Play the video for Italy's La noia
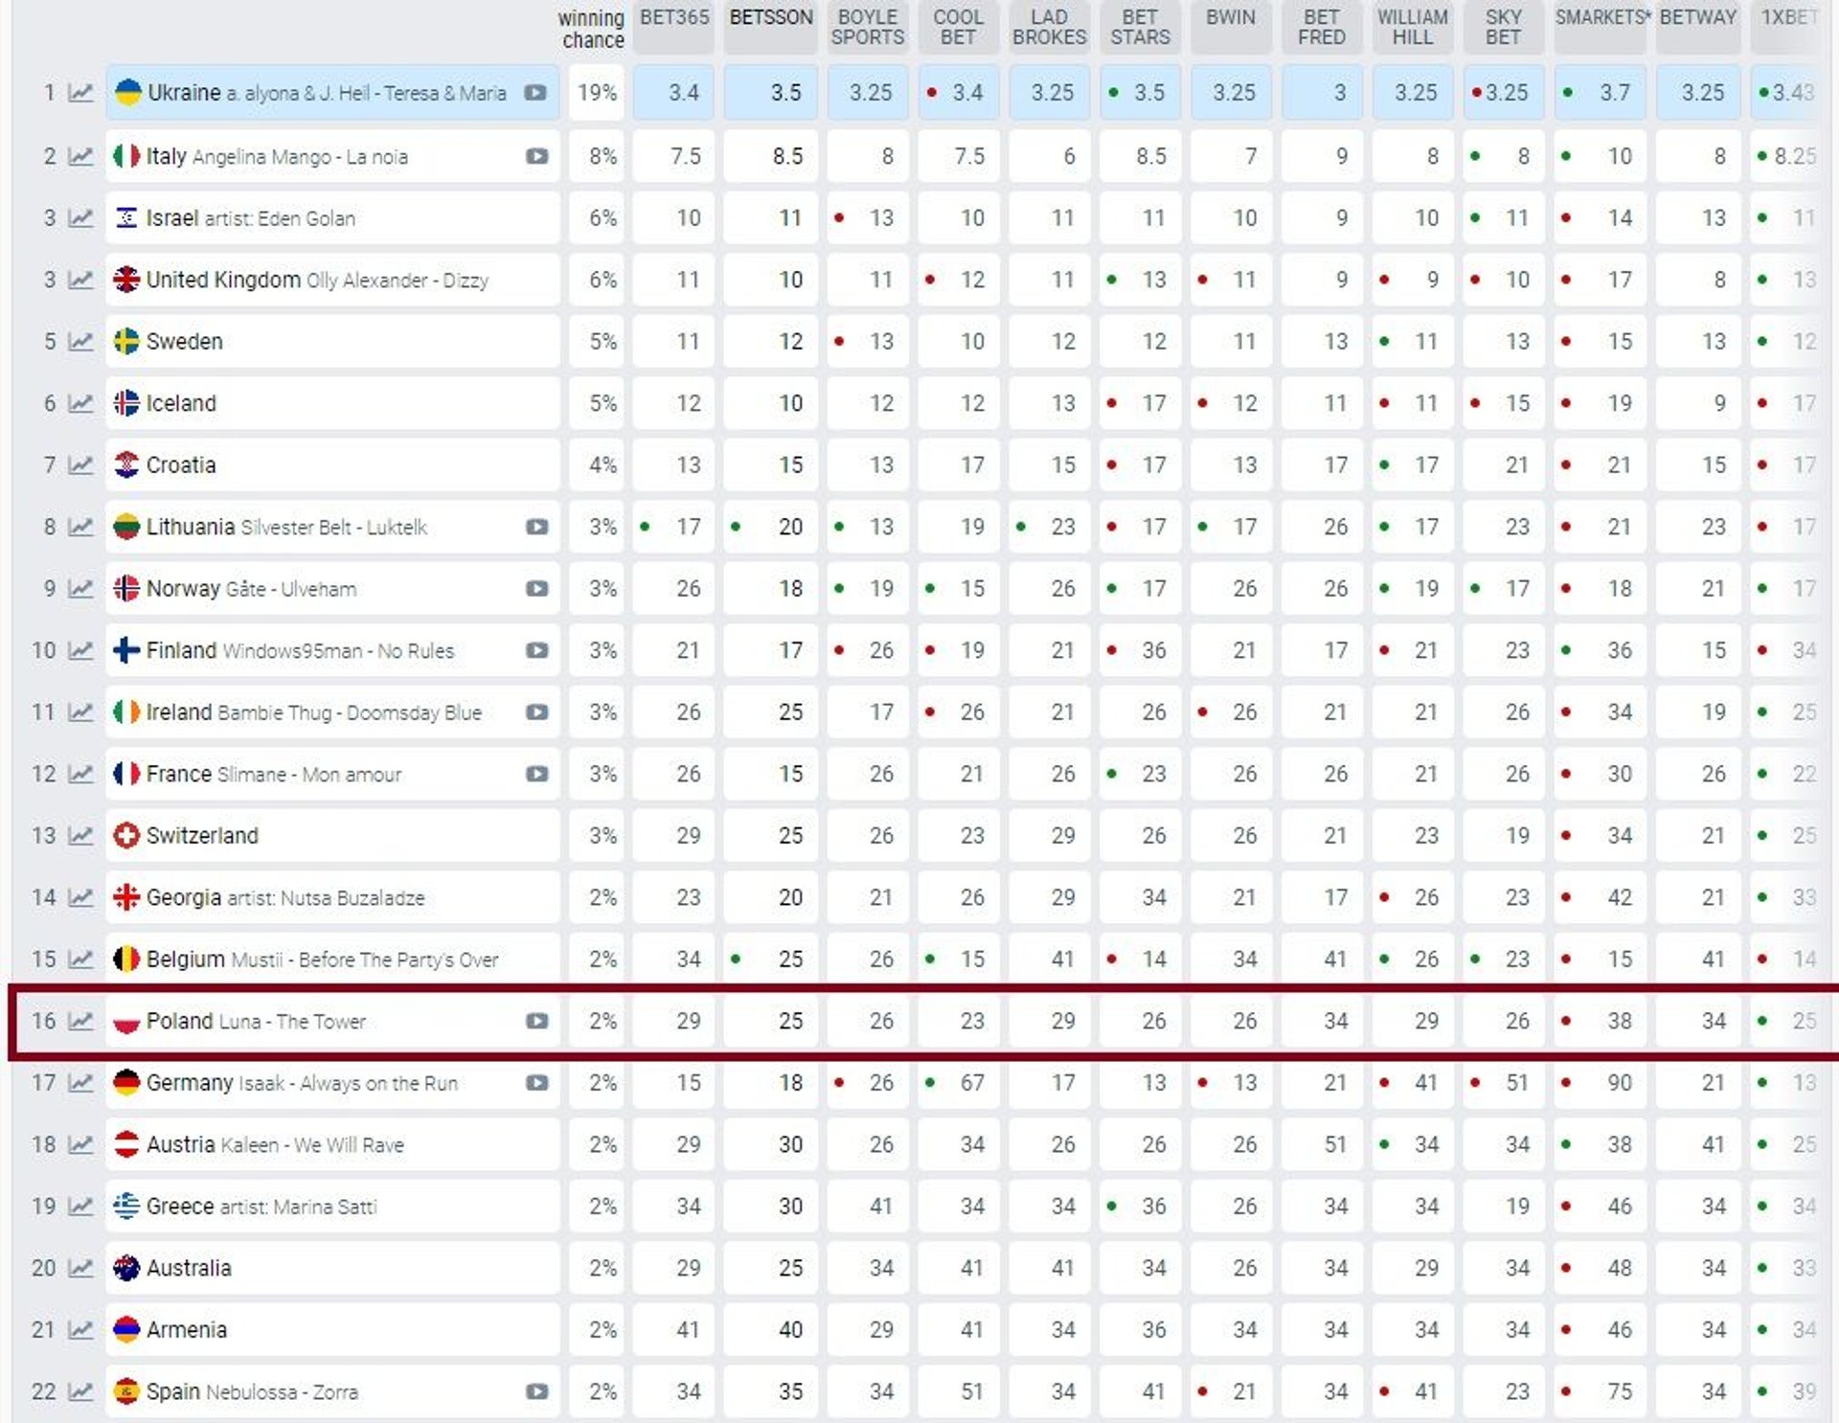This screenshot has width=1839, height=1423. (537, 156)
